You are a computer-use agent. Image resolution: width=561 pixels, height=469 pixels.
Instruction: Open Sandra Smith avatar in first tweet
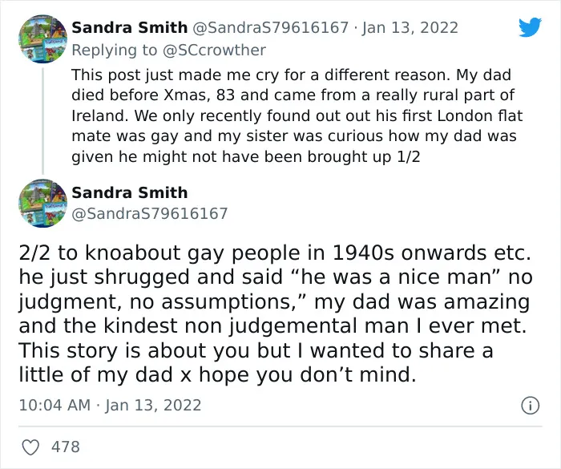pyautogui.click(x=42, y=39)
